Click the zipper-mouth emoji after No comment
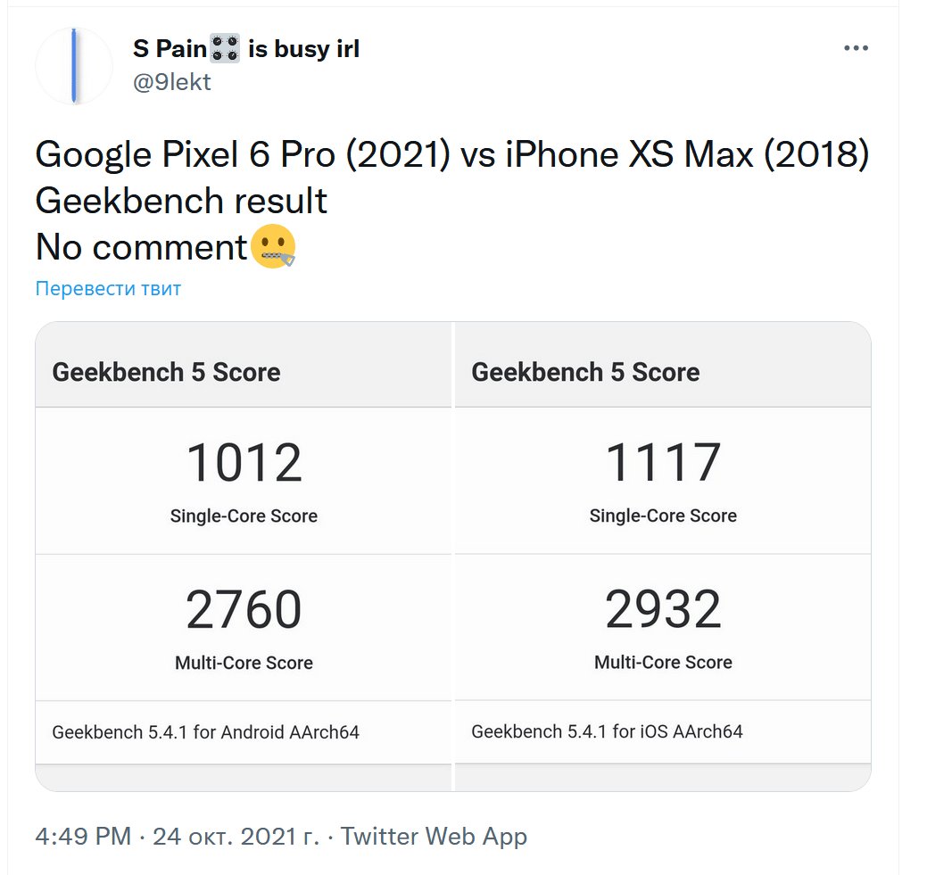Screen dimensions: 927x875 [272, 247]
